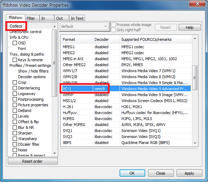Viewport: 208px width, 182px height.
Task: Click the Format column header
Action: (x=77, y=39)
